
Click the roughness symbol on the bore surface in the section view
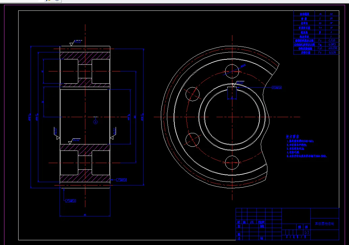74,141
